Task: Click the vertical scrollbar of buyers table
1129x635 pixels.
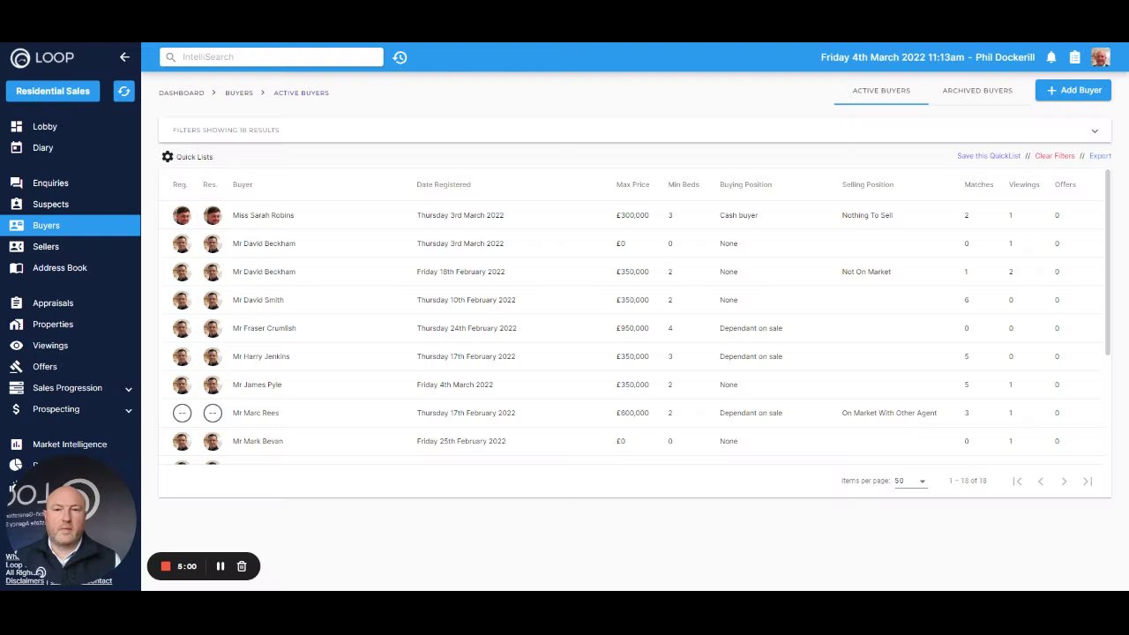Action: (x=1108, y=265)
